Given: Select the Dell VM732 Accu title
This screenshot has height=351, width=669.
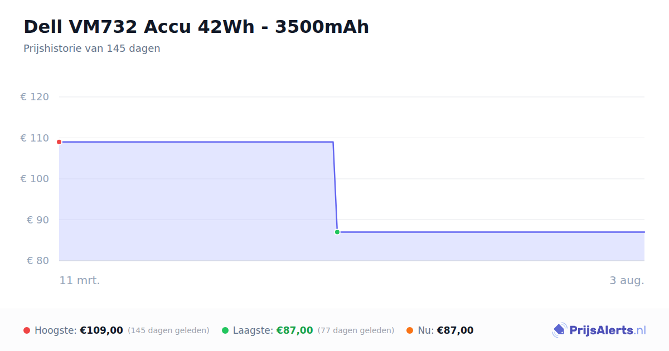Looking at the screenshot, I should (x=196, y=26).
